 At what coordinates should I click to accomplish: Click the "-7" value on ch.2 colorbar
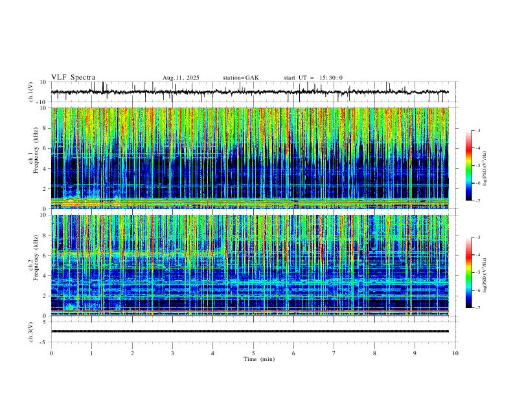pyautogui.click(x=477, y=308)
